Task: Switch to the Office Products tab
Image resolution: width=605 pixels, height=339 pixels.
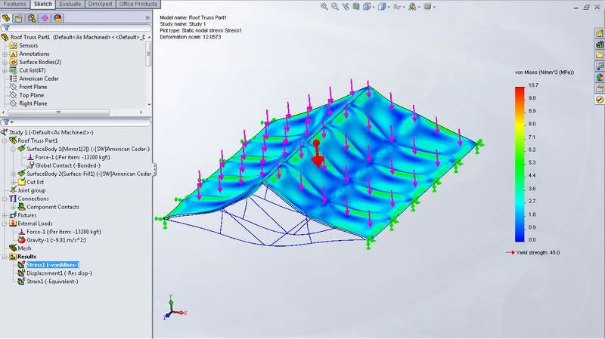Action: [x=134, y=5]
